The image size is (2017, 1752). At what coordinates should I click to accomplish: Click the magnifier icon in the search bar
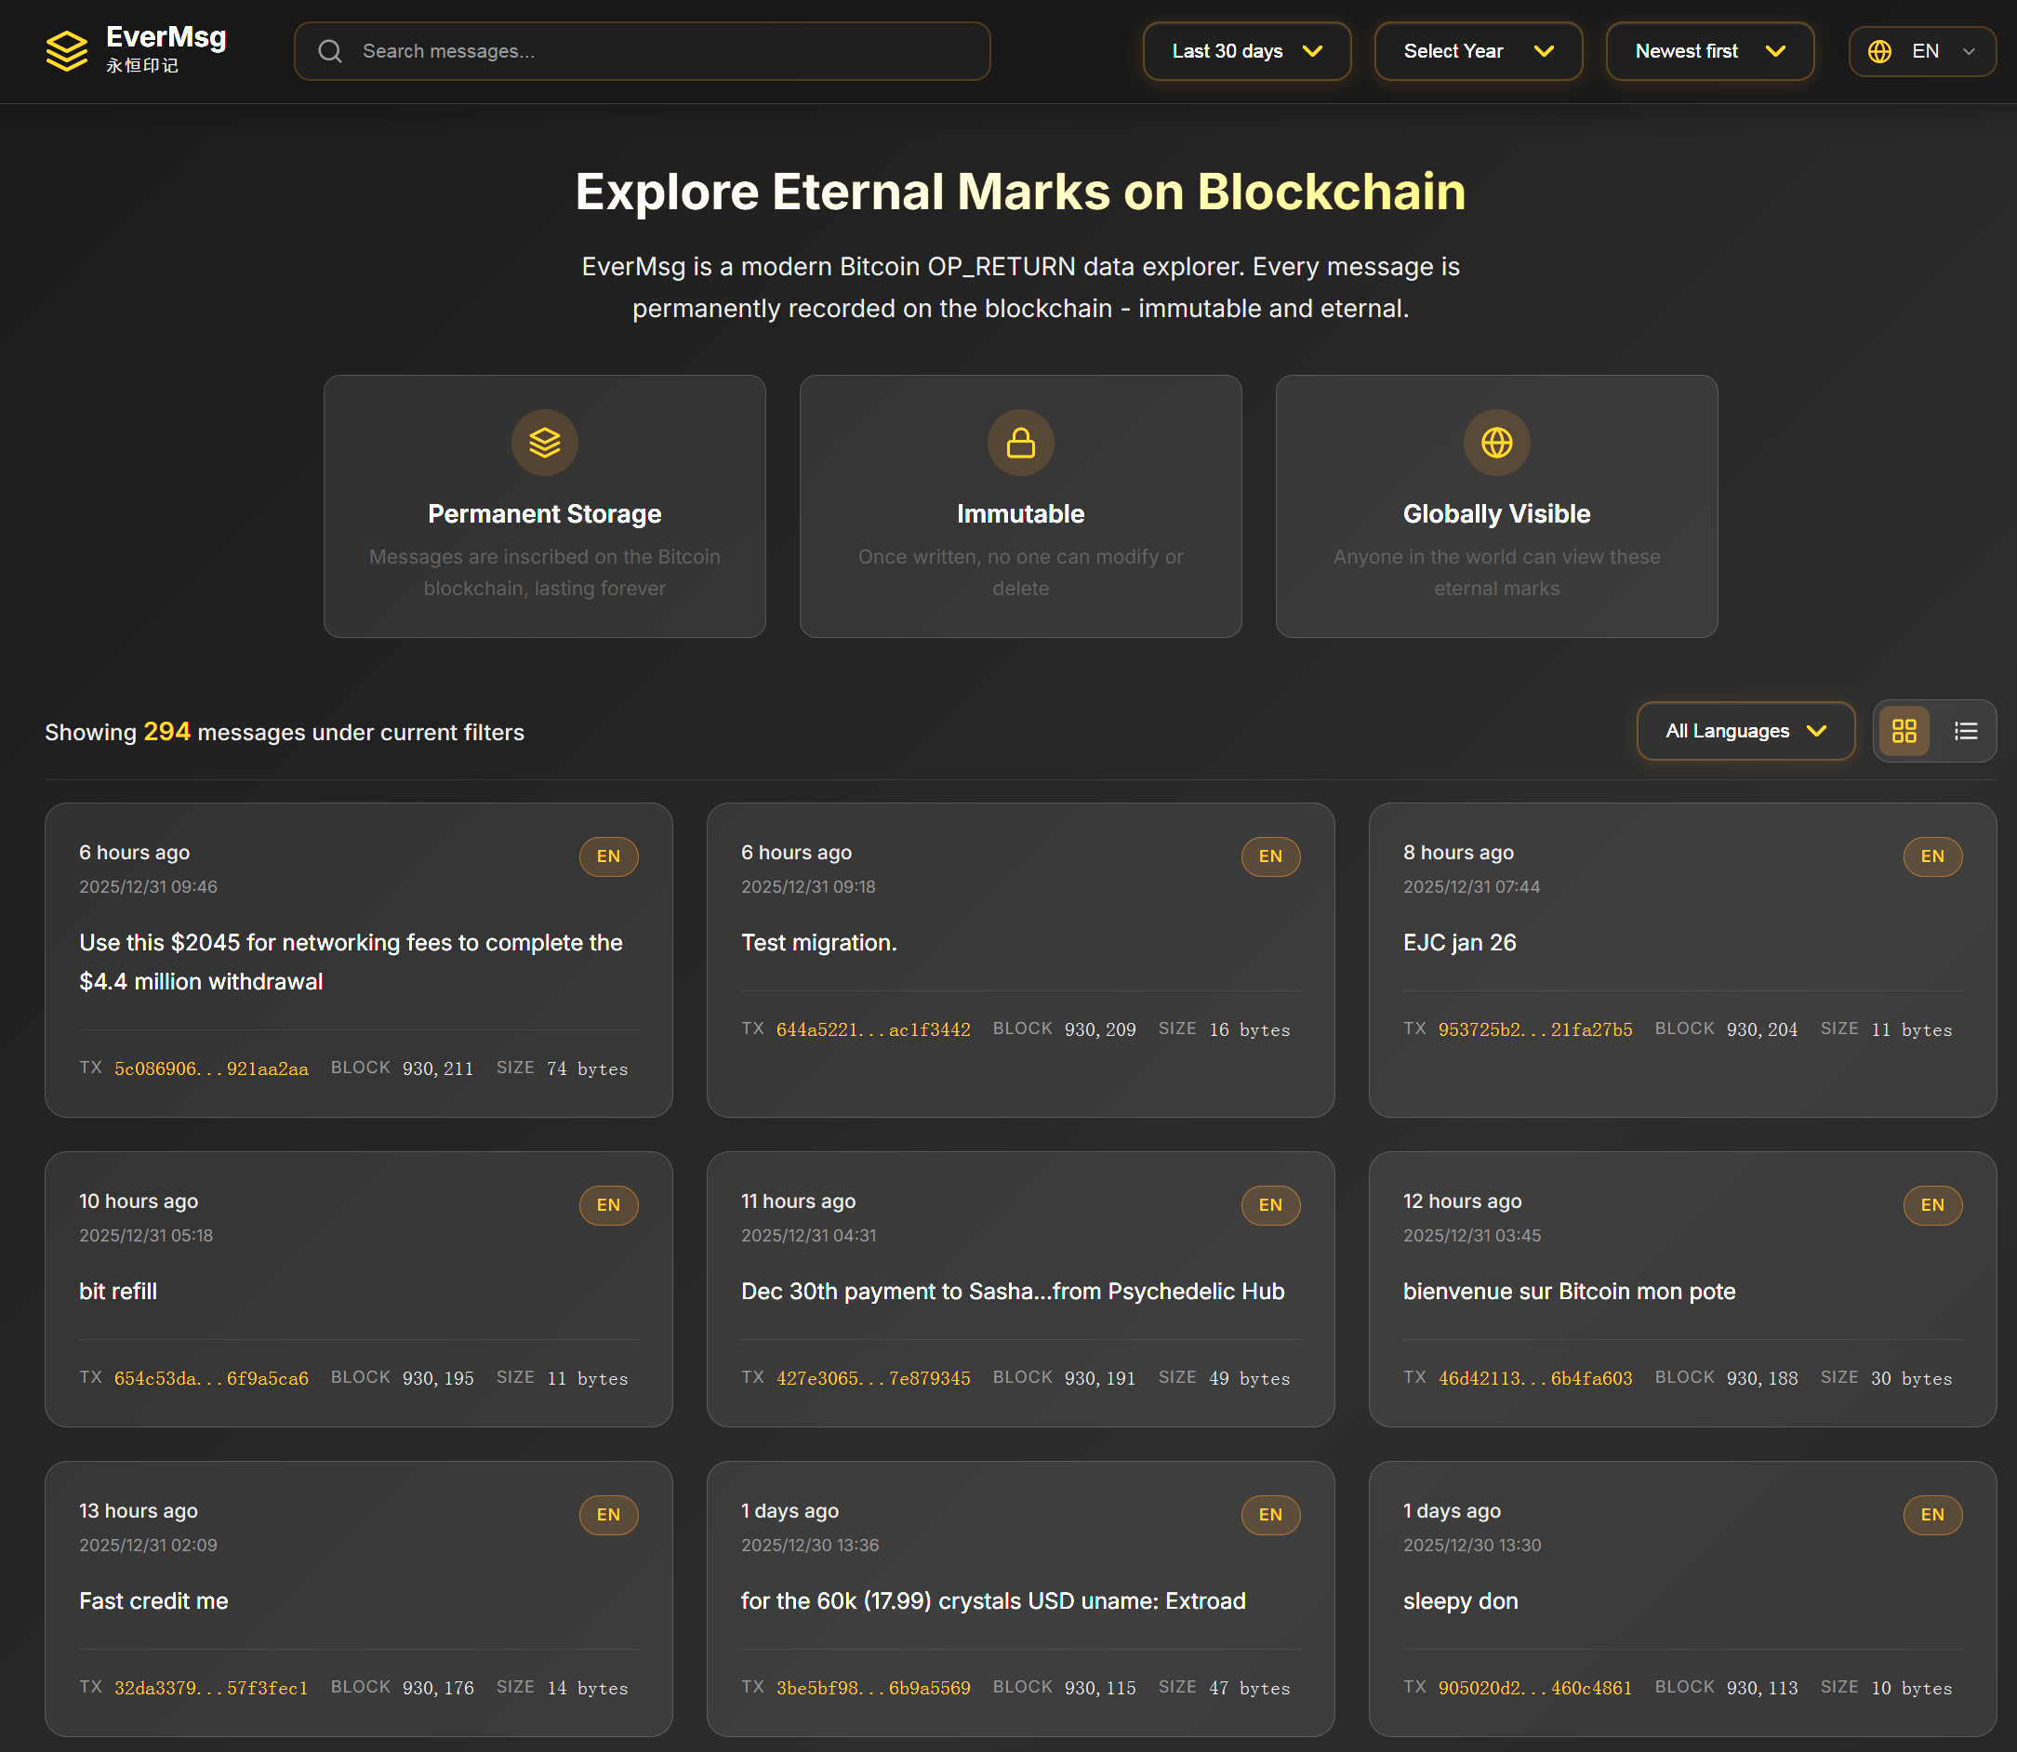coord(329,51)
